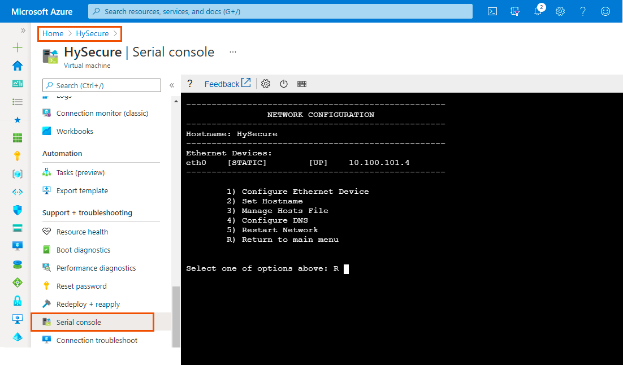Open the help question mark in the top bar
The height and width of the screenshot is (365, 623).
pos(583,11)
